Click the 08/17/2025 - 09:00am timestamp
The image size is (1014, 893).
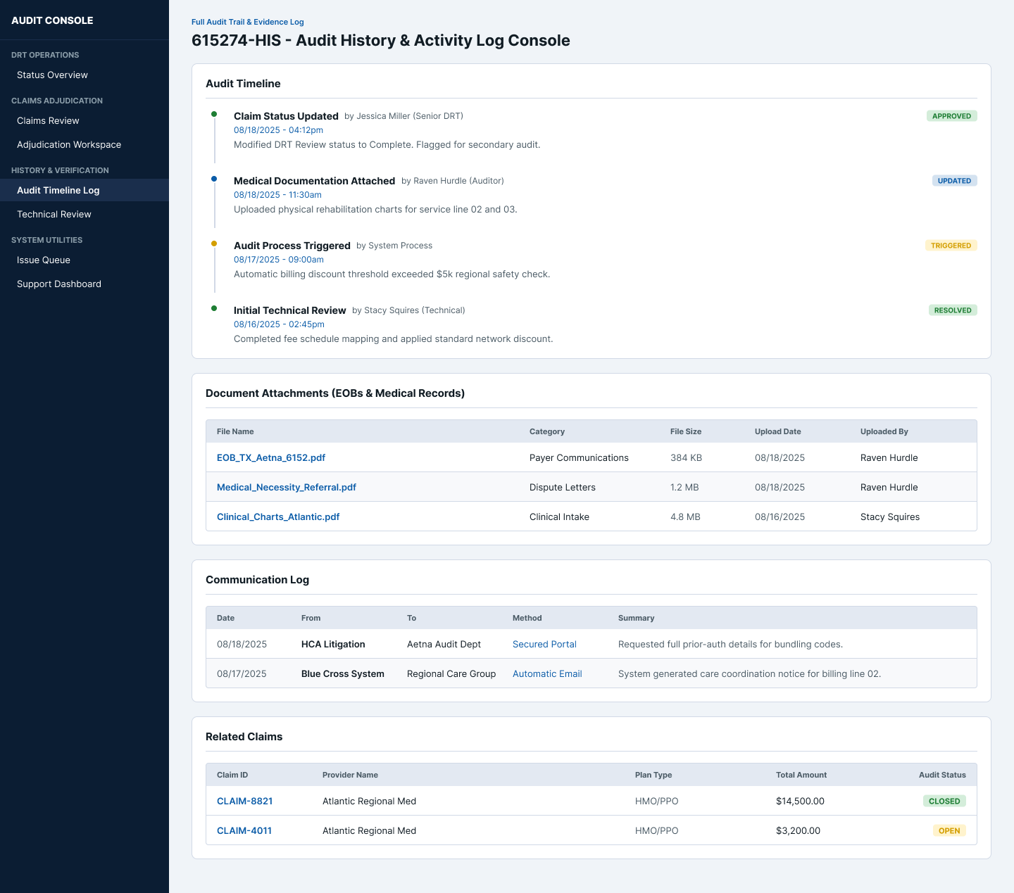[x=279, y=260]
